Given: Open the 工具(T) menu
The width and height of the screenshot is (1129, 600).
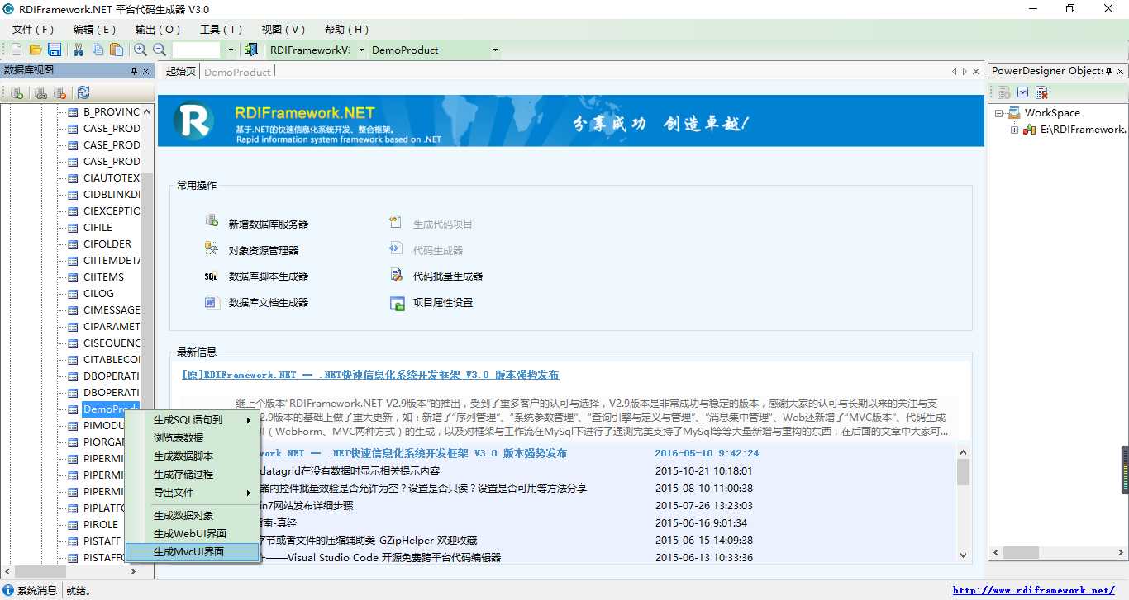Looking at the screenshot, I should (x=221, y=30).
